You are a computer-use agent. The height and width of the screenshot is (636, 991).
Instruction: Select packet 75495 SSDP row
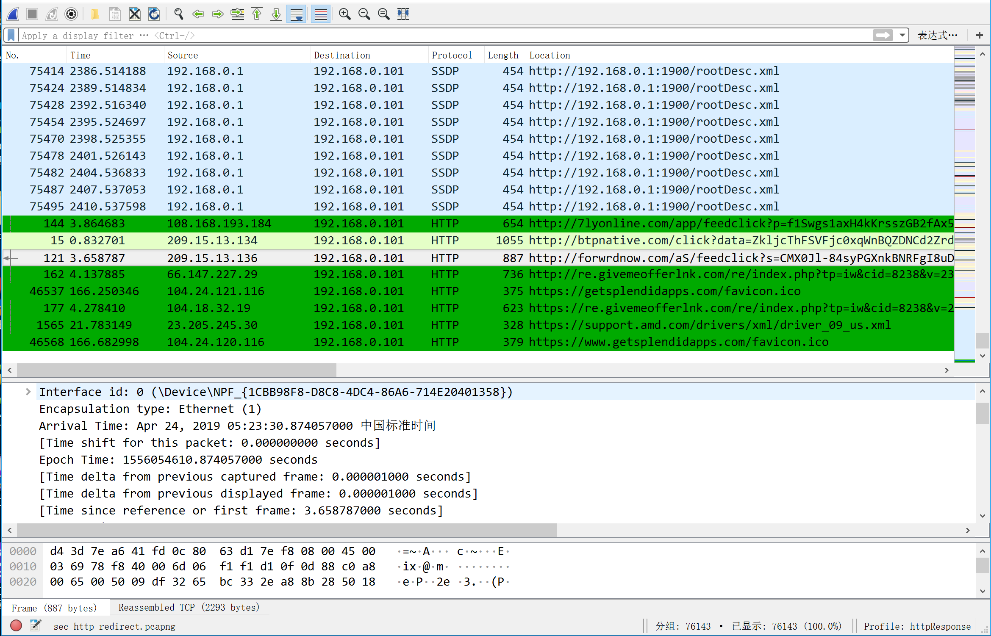click(x=478, y=207)
